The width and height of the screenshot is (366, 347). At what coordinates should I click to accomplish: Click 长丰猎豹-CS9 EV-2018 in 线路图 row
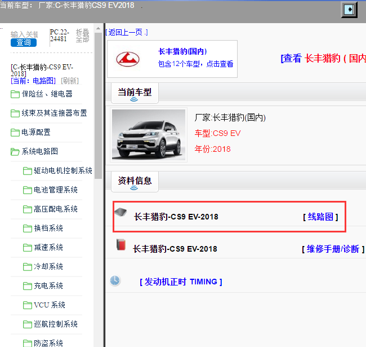pyautogui.click(x=176, y=217)
